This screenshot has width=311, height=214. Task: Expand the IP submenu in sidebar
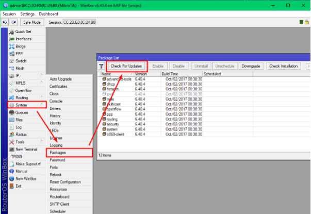pyautogui.click(x=27, y=76)
